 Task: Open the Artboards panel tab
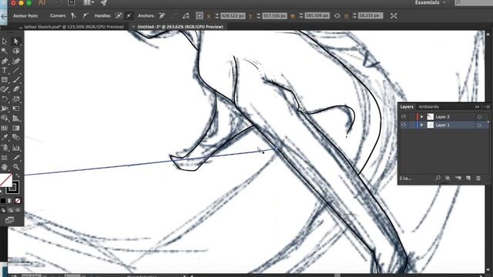(x=428, y=107)
